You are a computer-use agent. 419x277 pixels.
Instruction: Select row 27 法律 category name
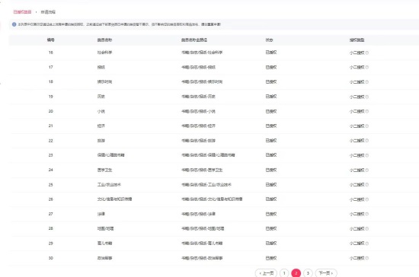coord(101,214)
